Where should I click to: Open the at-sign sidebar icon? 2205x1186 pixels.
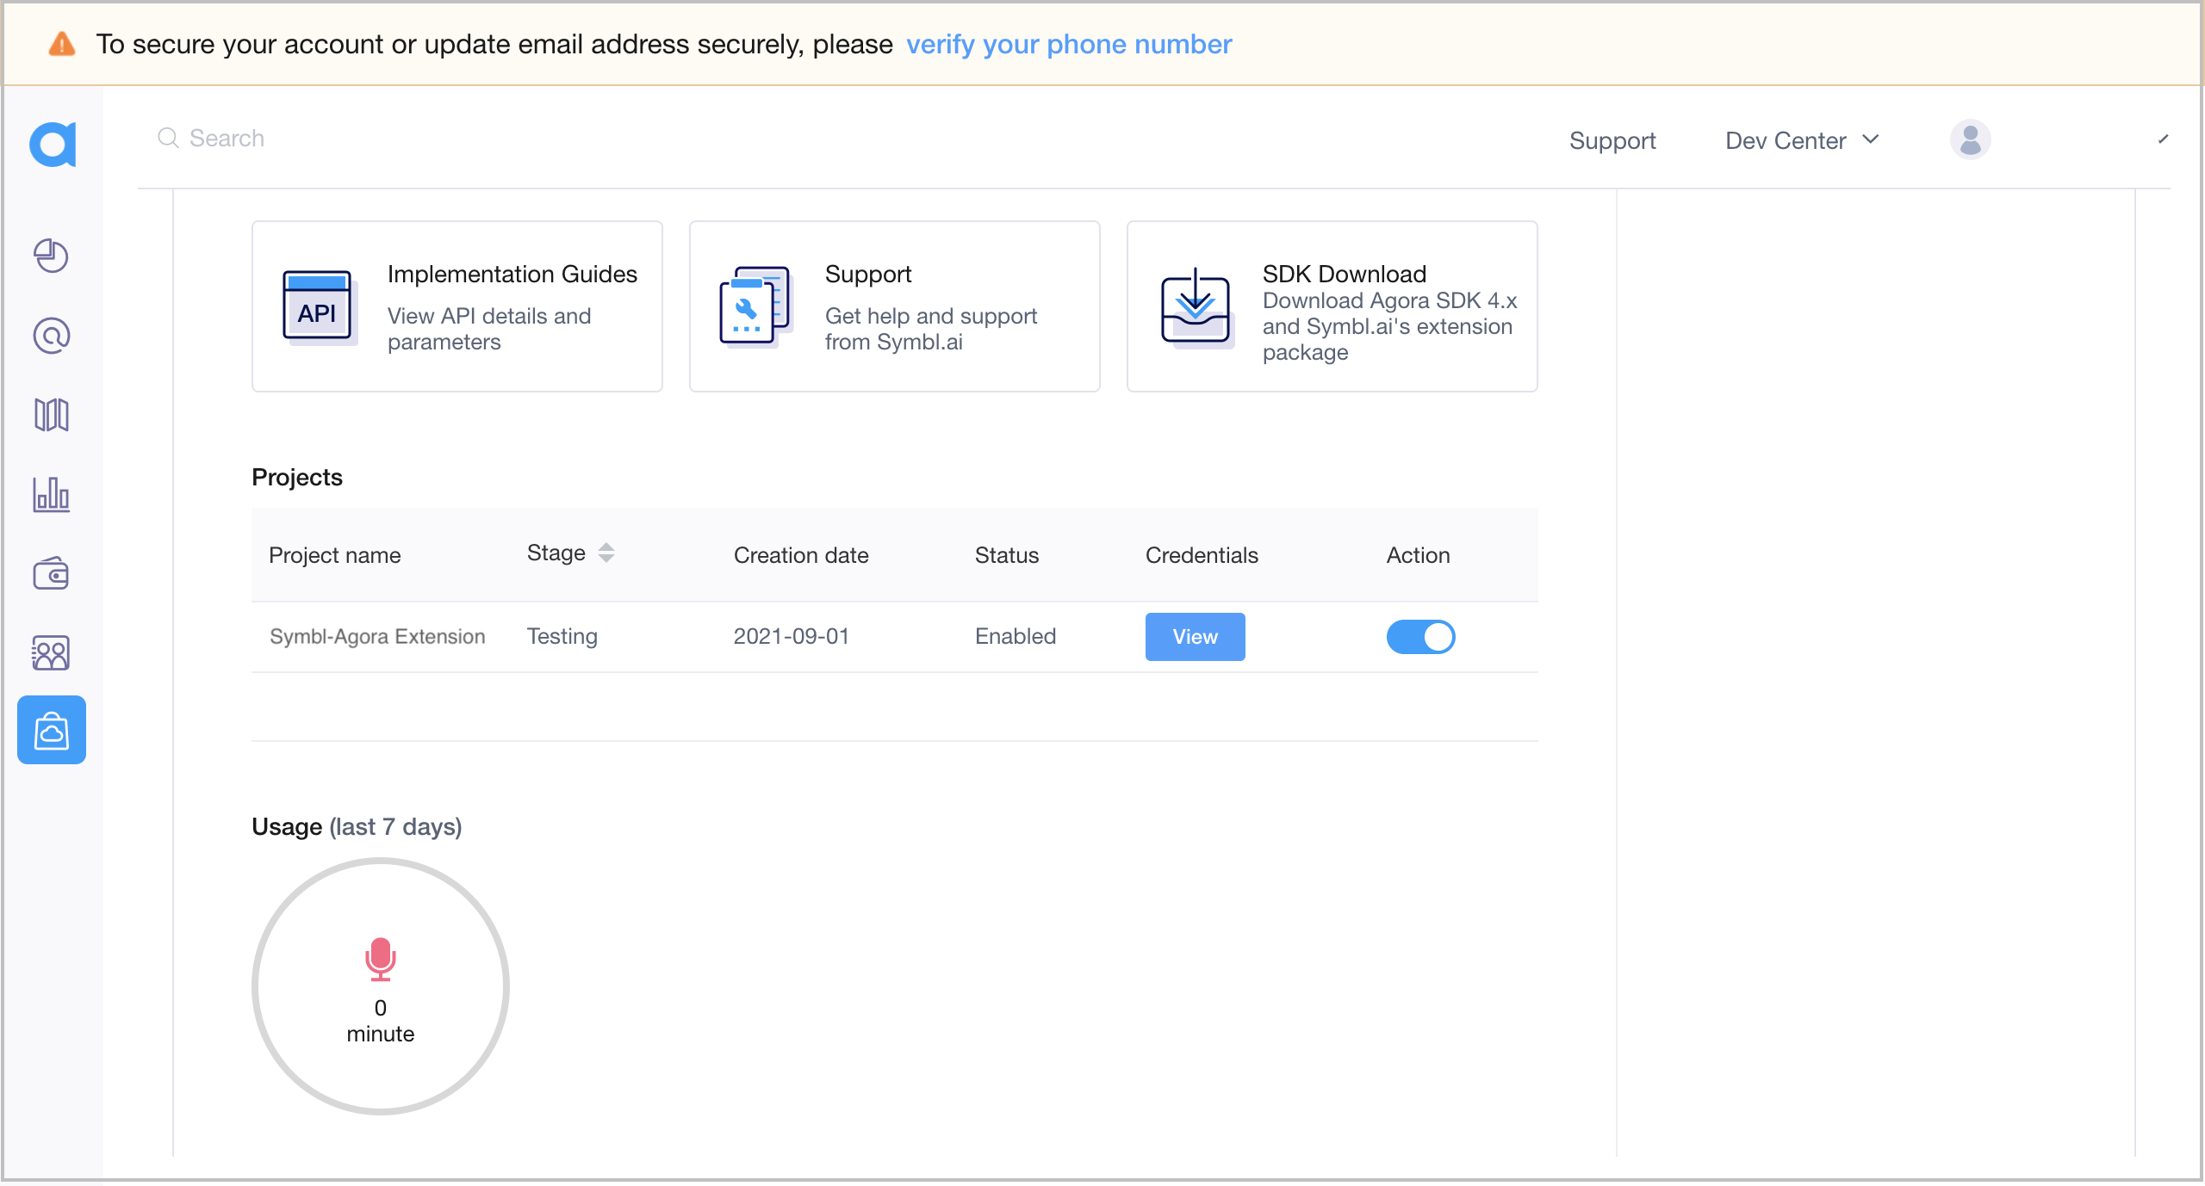52,336
